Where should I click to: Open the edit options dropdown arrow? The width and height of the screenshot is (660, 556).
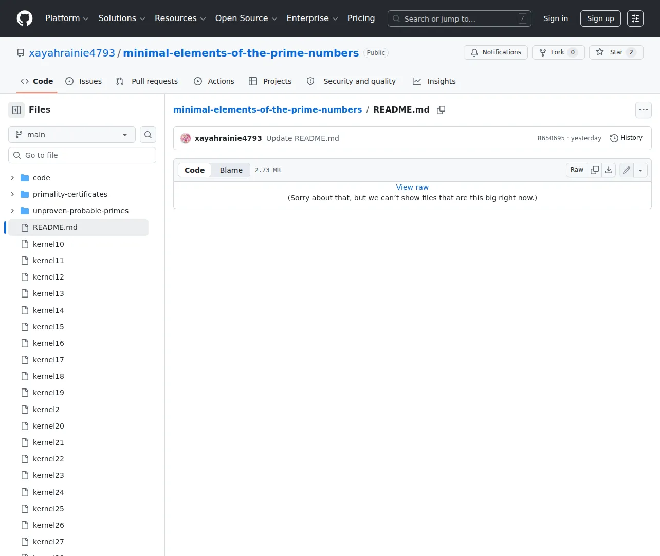[640, 170]
